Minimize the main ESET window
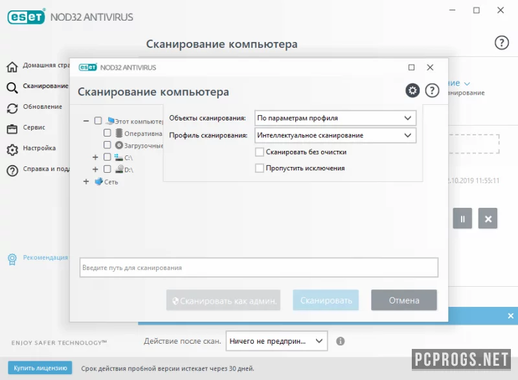 point(452,10)
